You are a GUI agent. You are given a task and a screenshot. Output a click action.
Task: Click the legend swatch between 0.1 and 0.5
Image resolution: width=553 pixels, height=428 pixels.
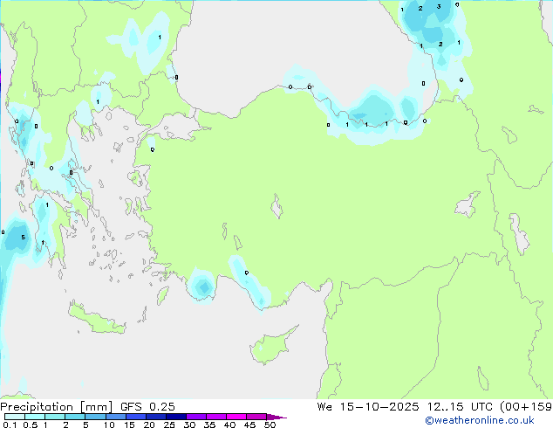point(15,417)
